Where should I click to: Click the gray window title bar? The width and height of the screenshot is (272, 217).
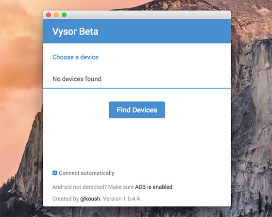pyautogui.click(x=148, y=15)
